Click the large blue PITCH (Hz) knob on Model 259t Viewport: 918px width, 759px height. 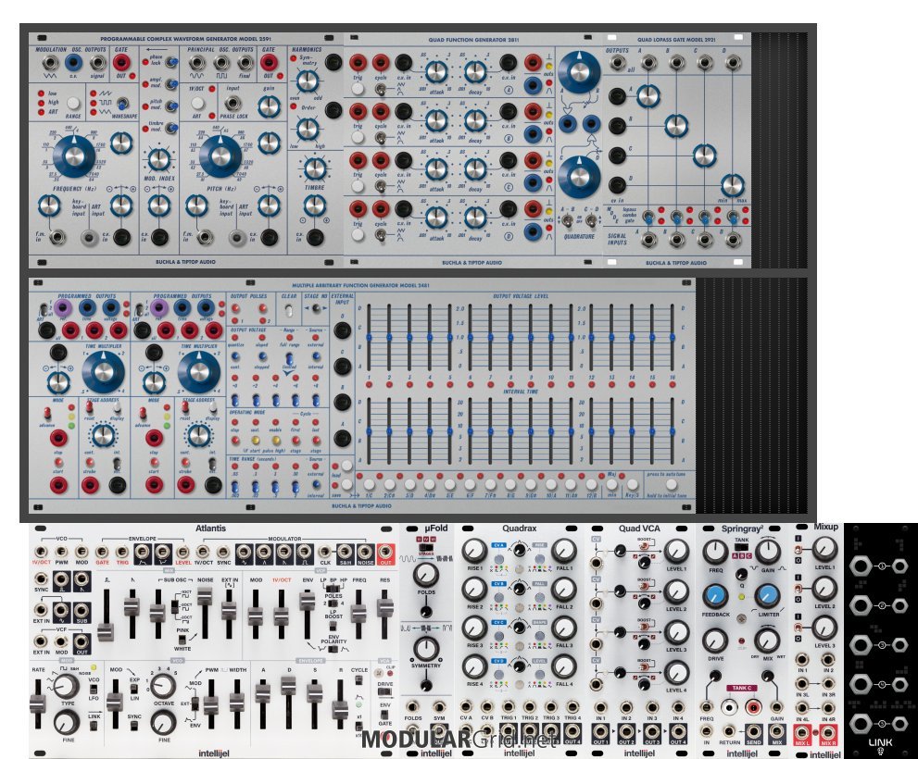(220, 156)
